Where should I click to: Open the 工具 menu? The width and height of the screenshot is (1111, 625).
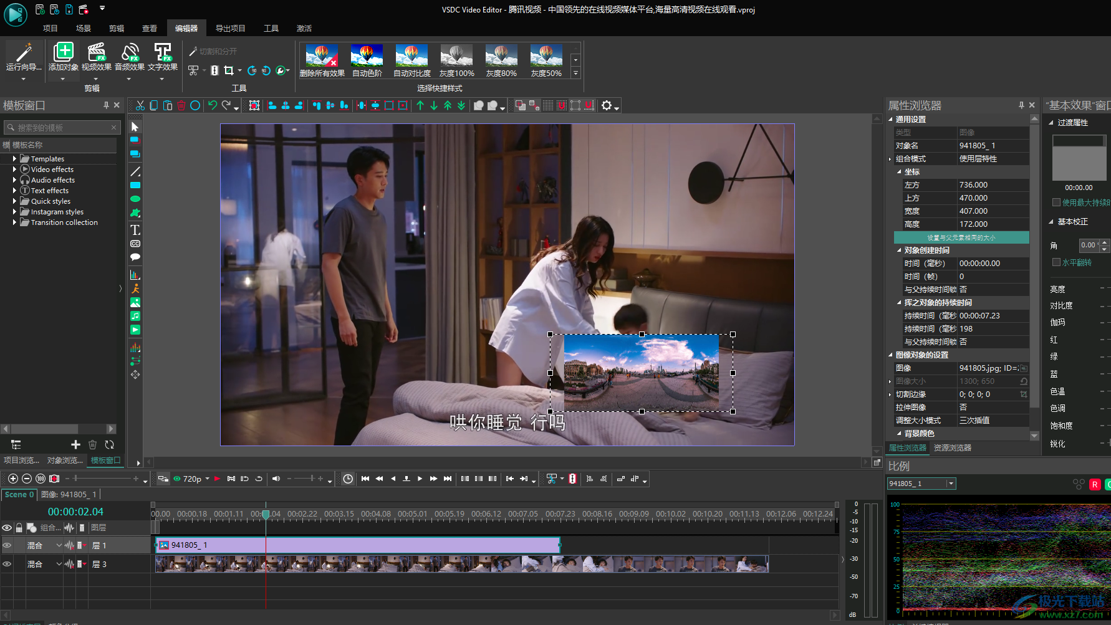(271, 28)
